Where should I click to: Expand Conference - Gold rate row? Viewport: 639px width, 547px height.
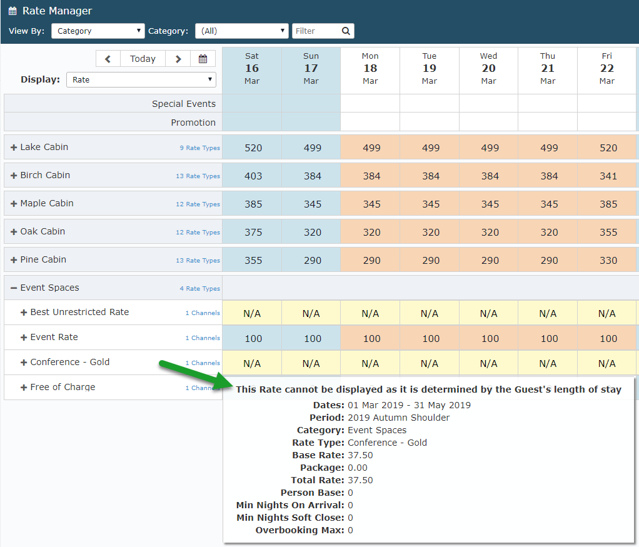tap(24, 363)
